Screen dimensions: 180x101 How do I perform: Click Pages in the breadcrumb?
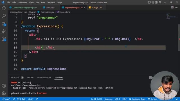tap(32, 12)
